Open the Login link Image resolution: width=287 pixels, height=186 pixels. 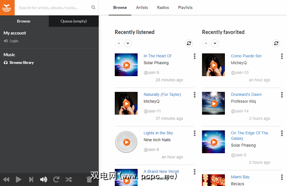pos(11,41)
